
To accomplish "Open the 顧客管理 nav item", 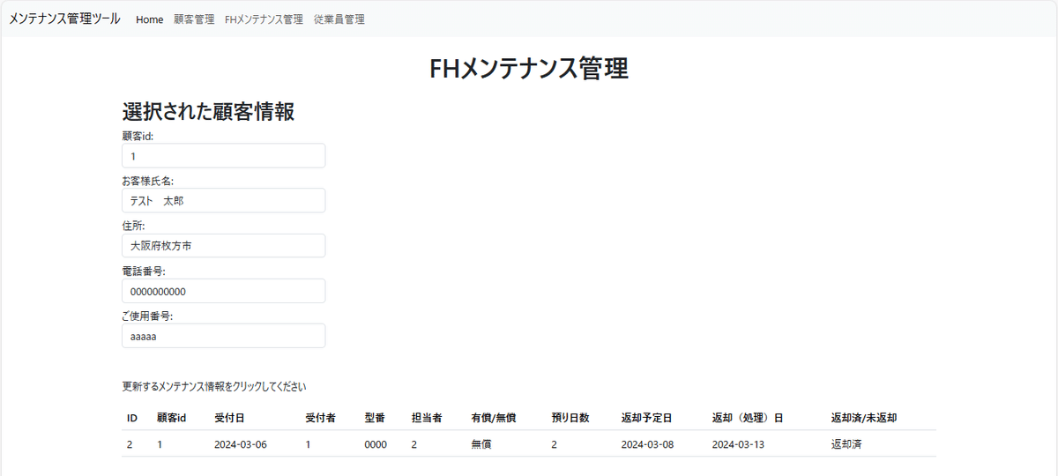I will tap(194, 19).
